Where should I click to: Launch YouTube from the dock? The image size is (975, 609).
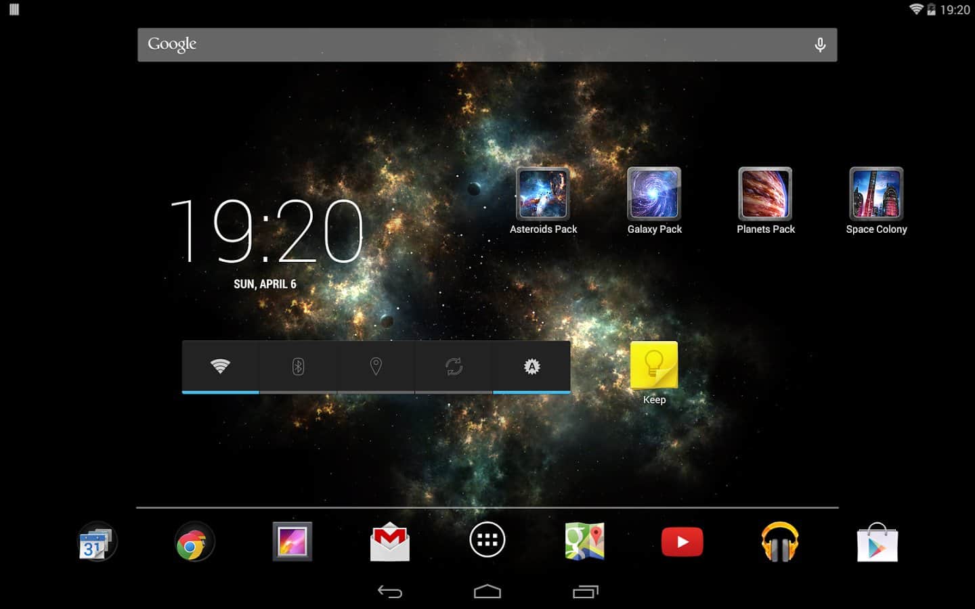coord(682,542)
